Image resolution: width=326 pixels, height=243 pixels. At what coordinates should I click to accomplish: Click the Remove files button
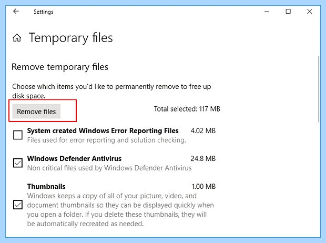coord(36,112)
